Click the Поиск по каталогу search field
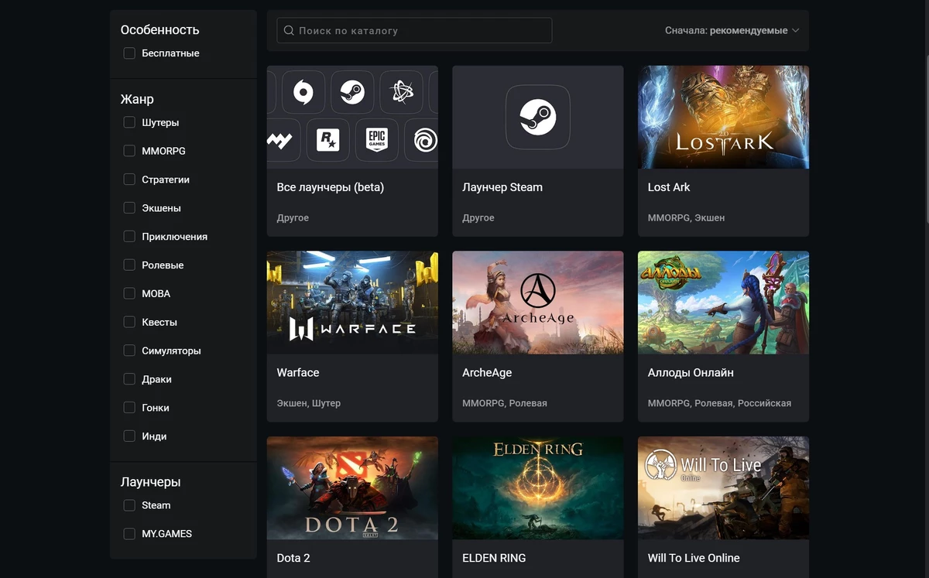Image resolution: width=929 pixels, height=578 pixels. (414, 31)
